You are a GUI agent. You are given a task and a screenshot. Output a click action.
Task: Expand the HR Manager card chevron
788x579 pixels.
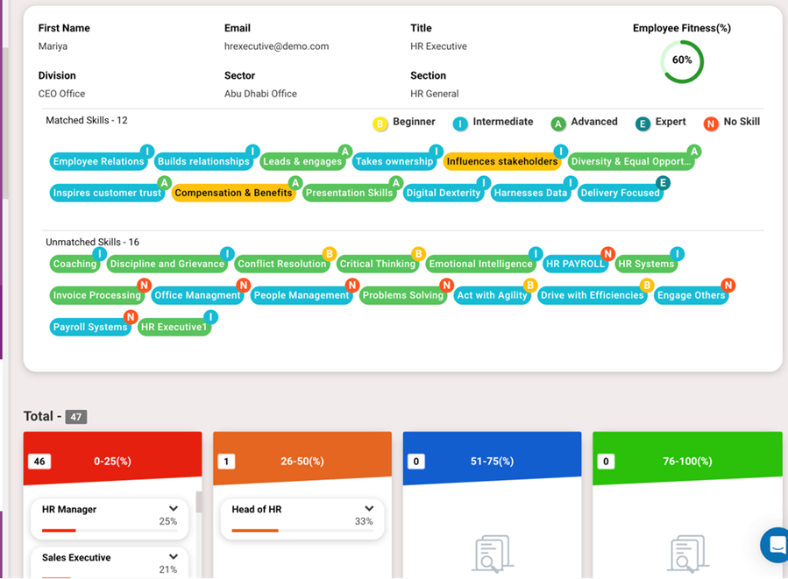[x=174, y=509]
